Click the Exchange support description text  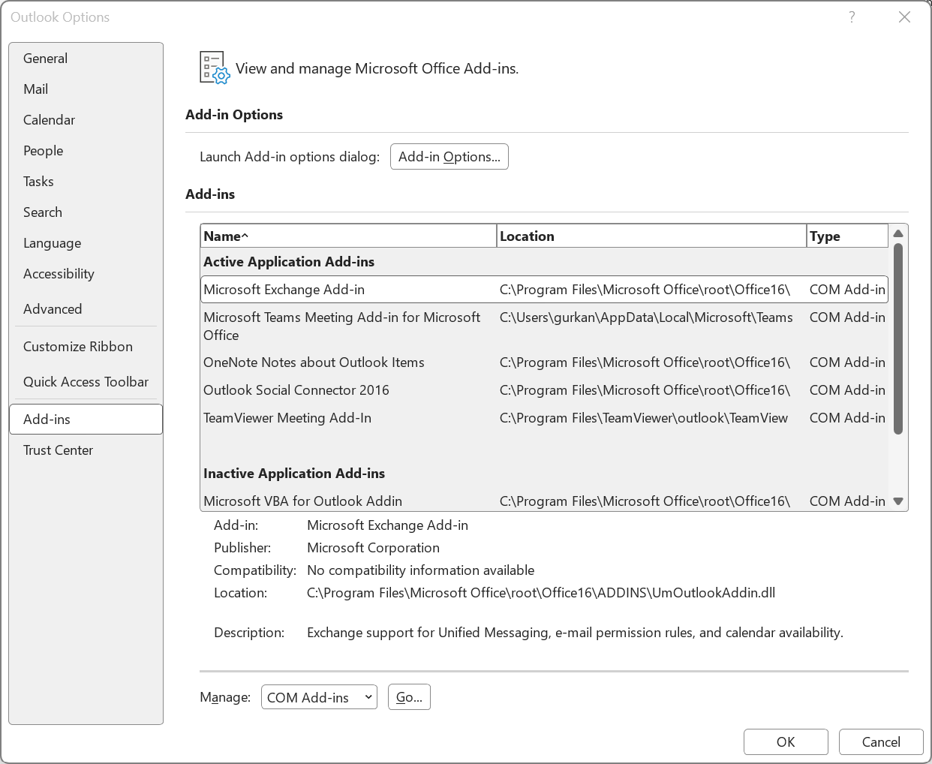pos(575,633)
